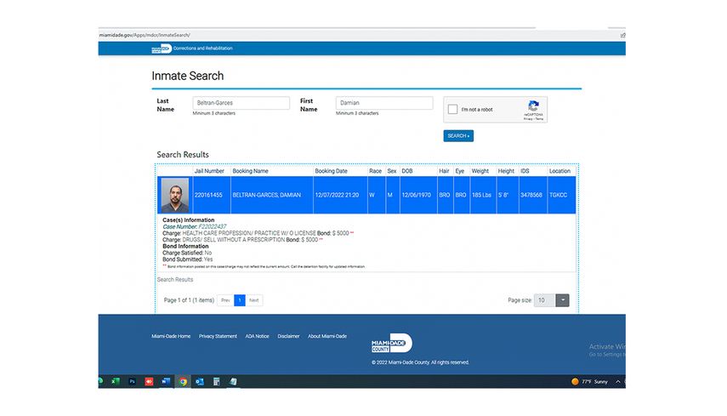Image resolution: width=727 pixels, height=416 pixels.
Task: Go to Prev results page
Action: (x=225, y=300)
